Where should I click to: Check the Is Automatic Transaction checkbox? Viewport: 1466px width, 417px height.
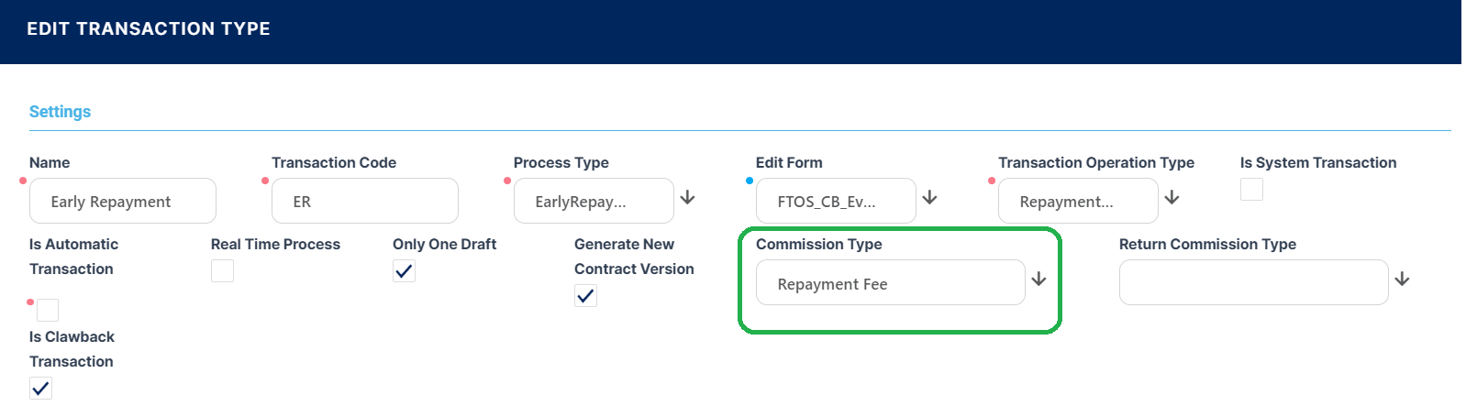click(48, 310)
